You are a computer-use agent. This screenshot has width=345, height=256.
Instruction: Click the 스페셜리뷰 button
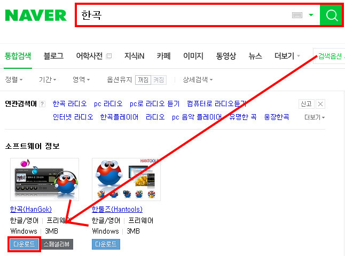coord(57,244)
